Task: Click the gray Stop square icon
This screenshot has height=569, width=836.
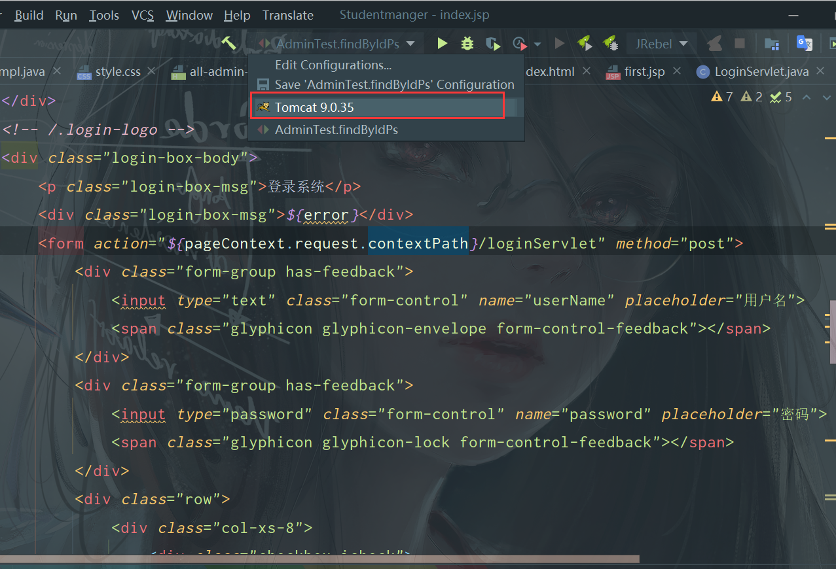Action: click(740, 44)
